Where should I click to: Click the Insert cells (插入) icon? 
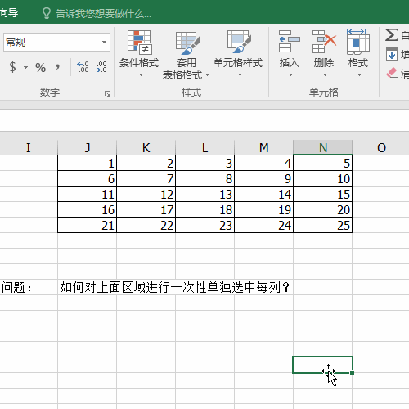[x=289, y=42]
